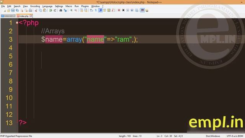The width and height of the screenshot is (245, 138).
Task: Redo the edit with the Redo icon
Action: (55, 10)
